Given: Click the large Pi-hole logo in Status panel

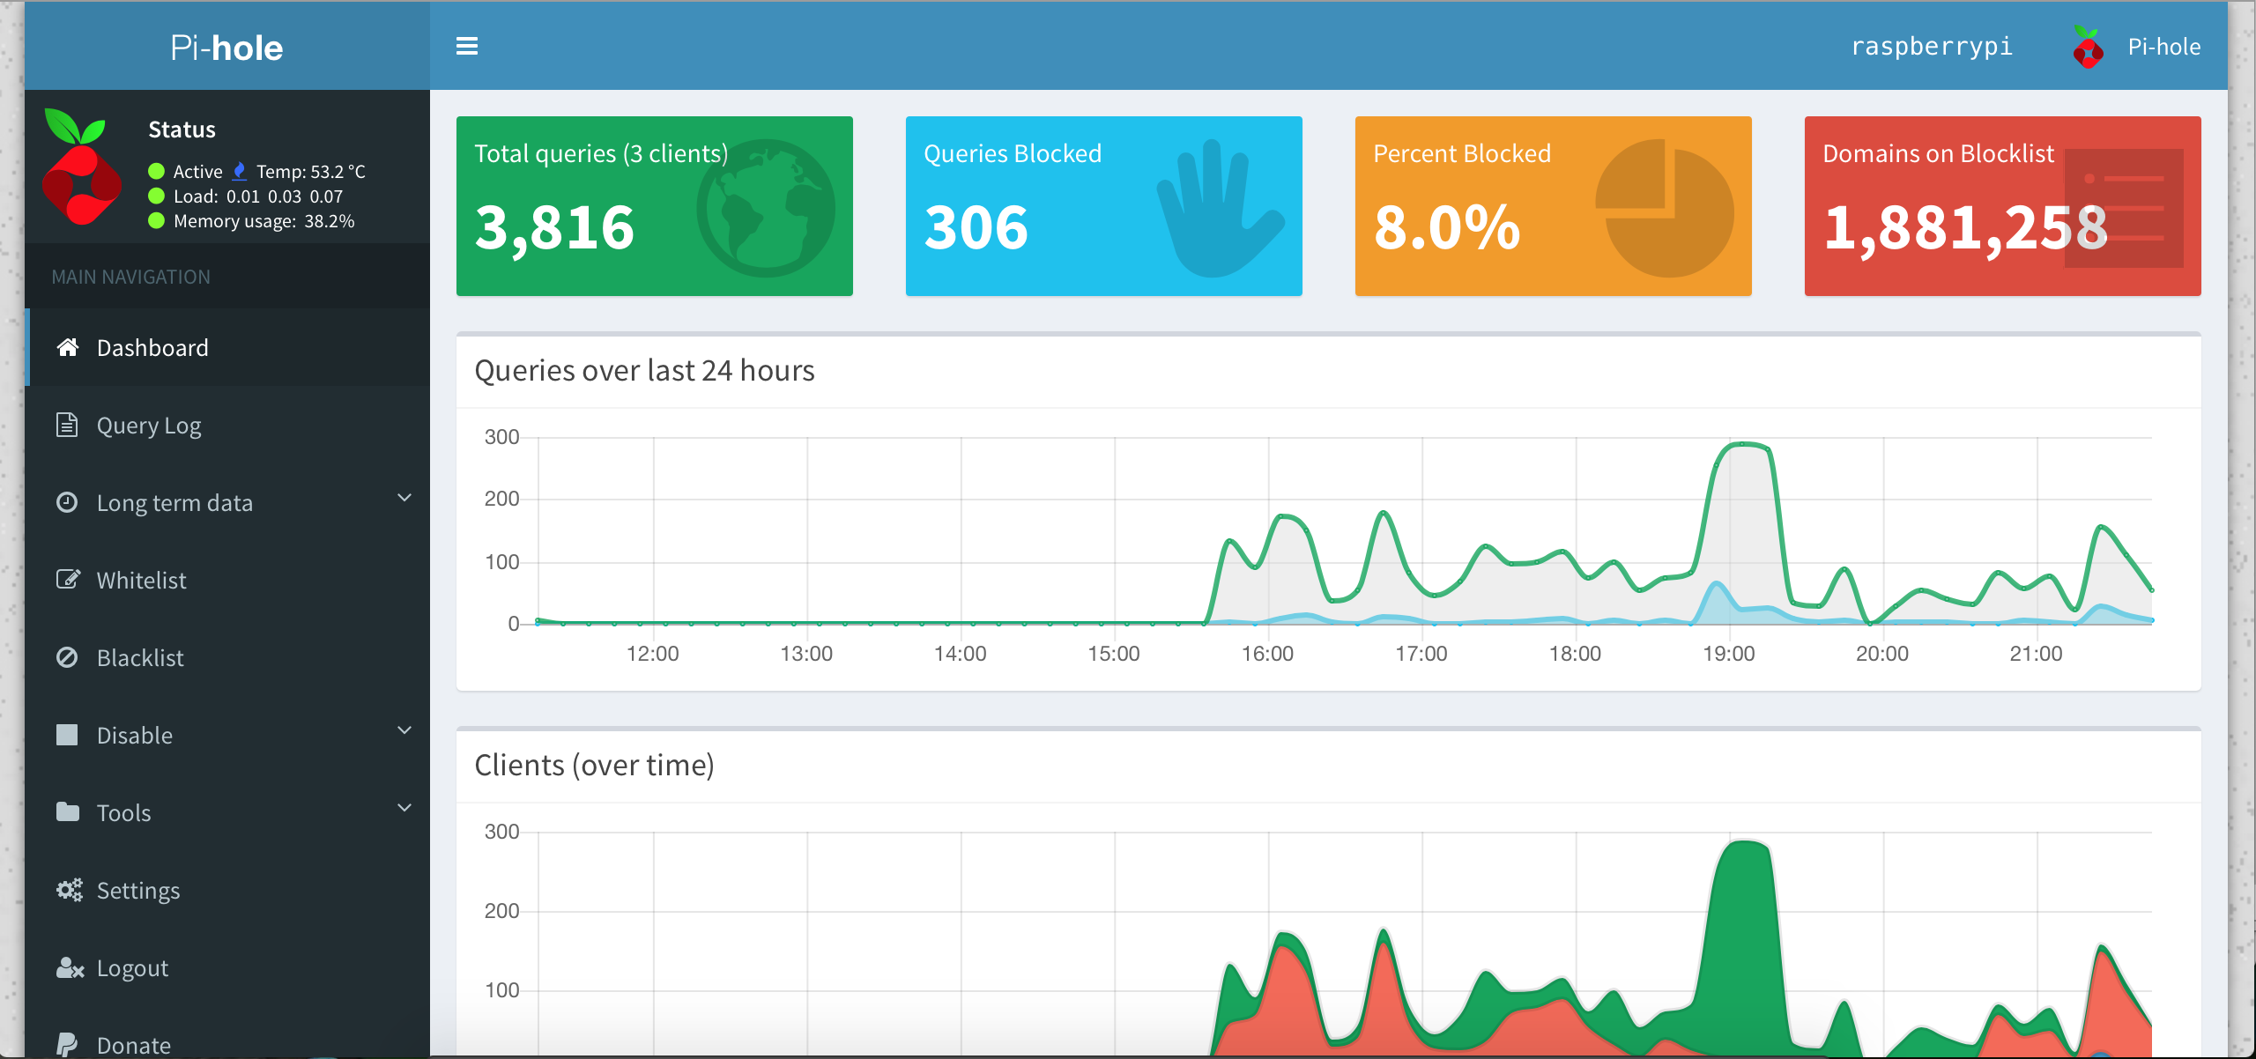Looking at the screenshot, I should [x=81, y=167].
